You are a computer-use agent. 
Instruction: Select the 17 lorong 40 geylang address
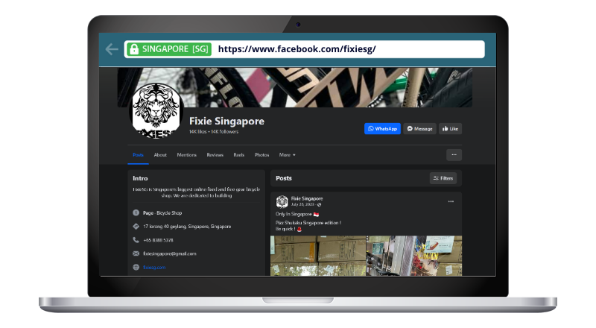tap(187, 227)
